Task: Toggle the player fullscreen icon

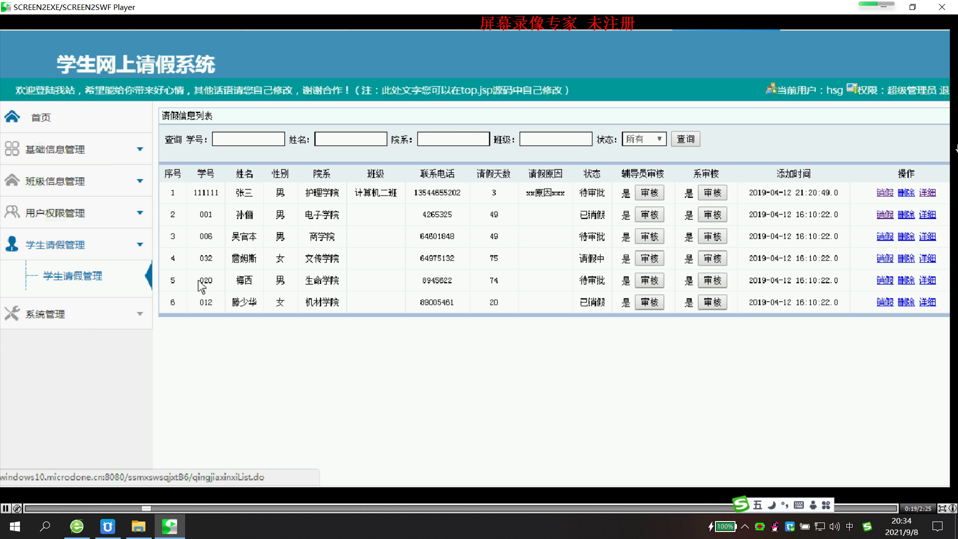Action: click(942, 509)
